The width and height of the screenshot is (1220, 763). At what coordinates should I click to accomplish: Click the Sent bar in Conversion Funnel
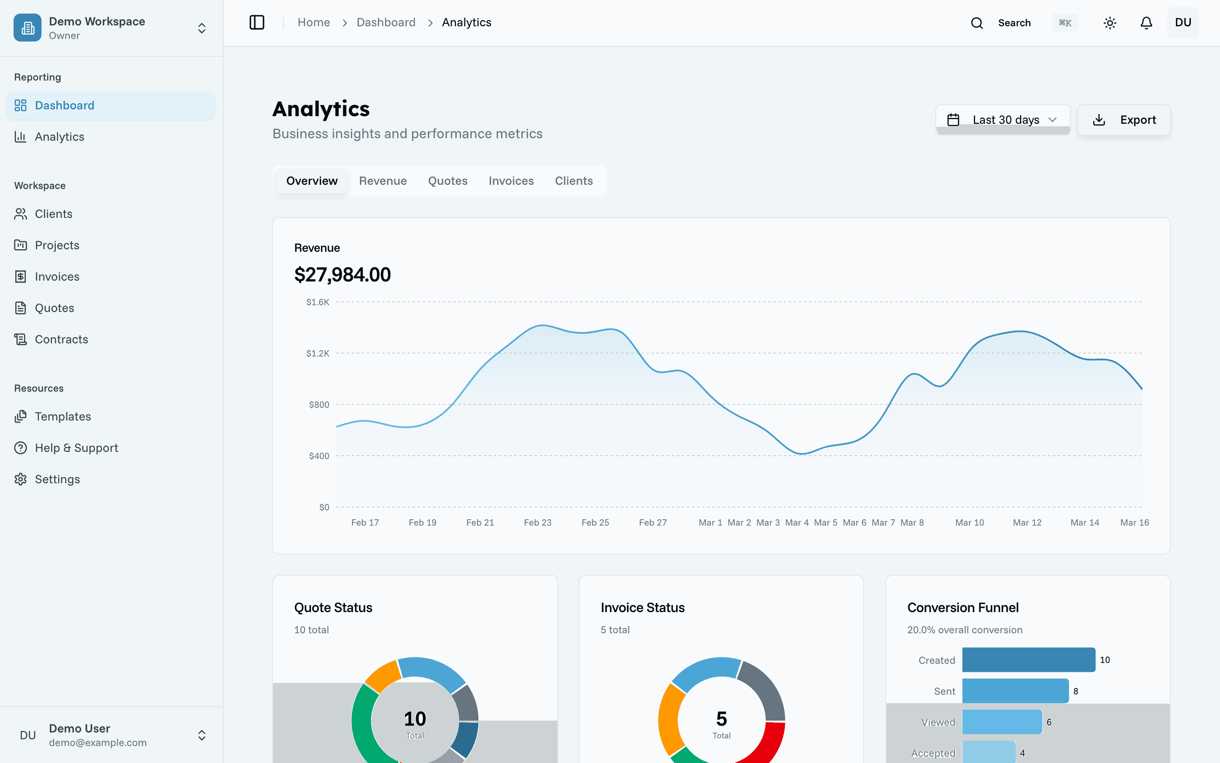[x=1015, y=691]
